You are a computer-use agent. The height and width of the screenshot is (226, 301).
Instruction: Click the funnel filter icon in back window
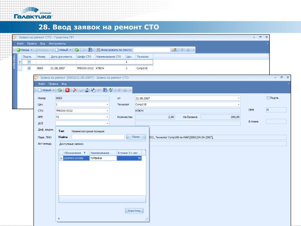point(174,50)
